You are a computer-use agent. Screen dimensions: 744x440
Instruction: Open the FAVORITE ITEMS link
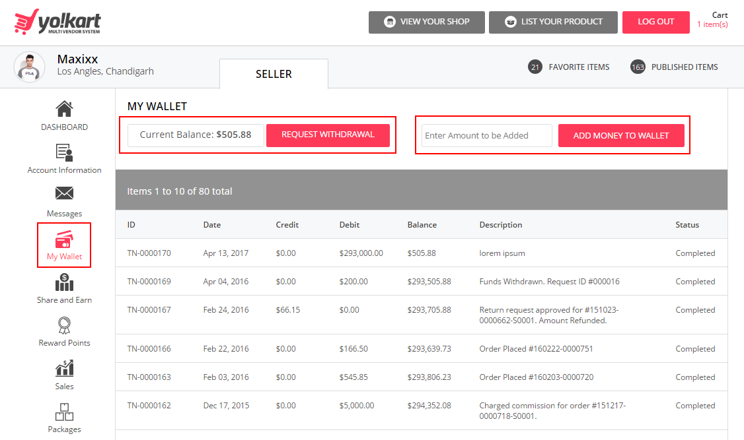pyautogui.click(x=579, y=67)
